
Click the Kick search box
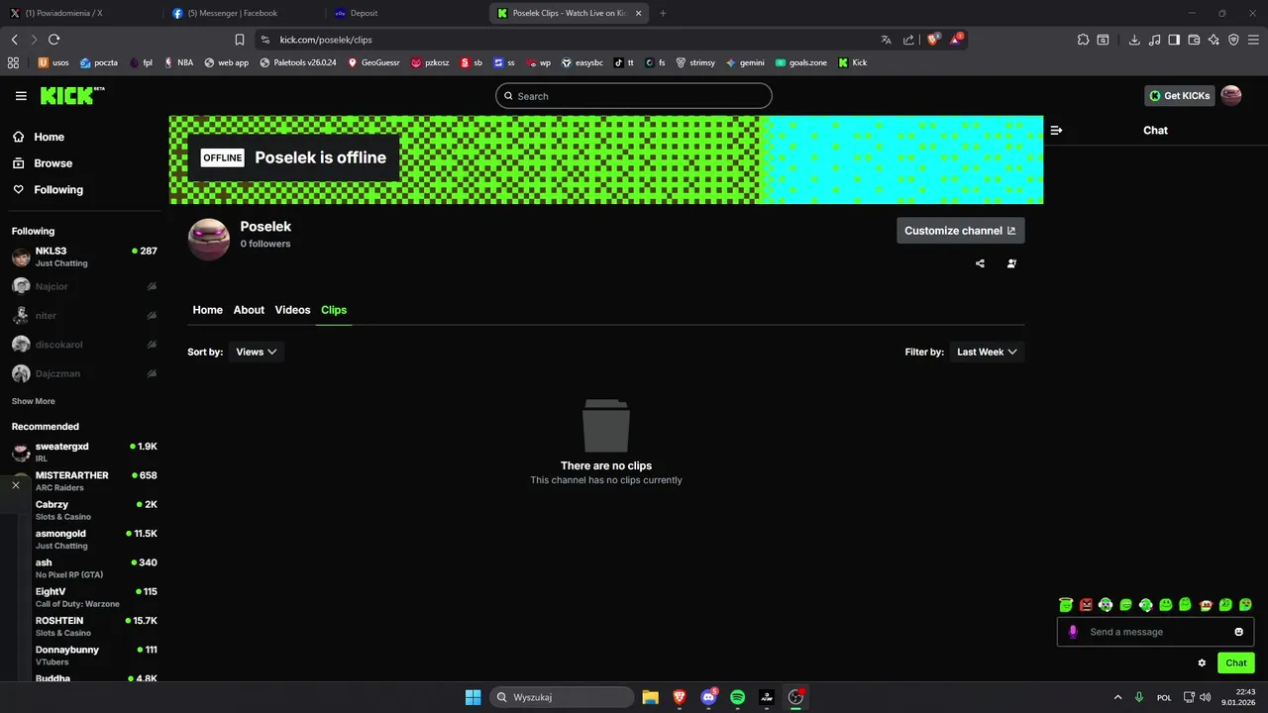pos(634,96)
